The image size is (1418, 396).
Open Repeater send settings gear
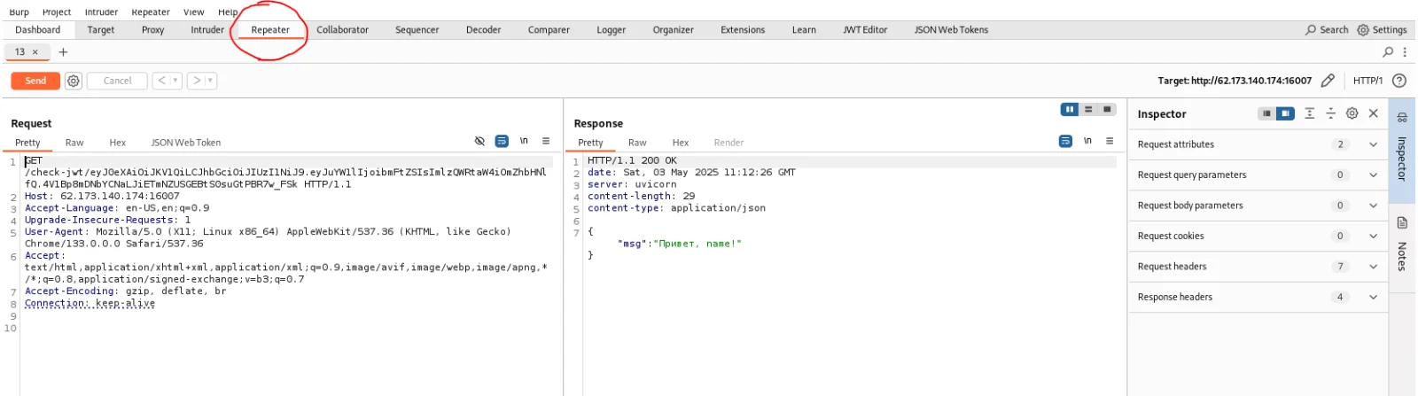(x=74, y=81)
